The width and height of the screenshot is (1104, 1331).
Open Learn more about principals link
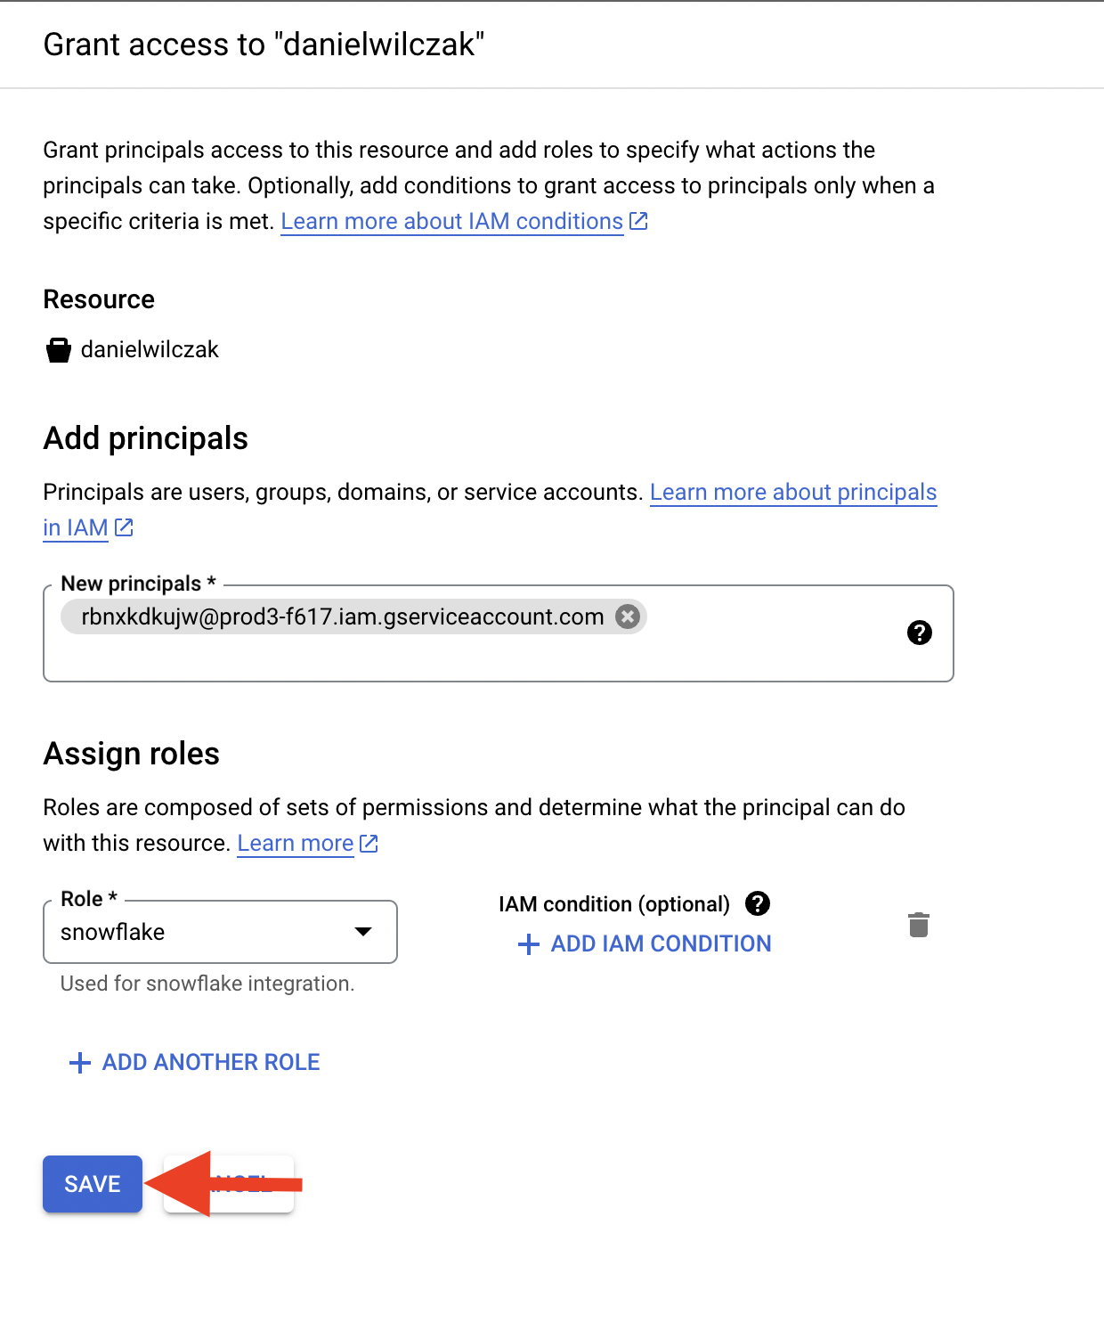click(793, 492)
